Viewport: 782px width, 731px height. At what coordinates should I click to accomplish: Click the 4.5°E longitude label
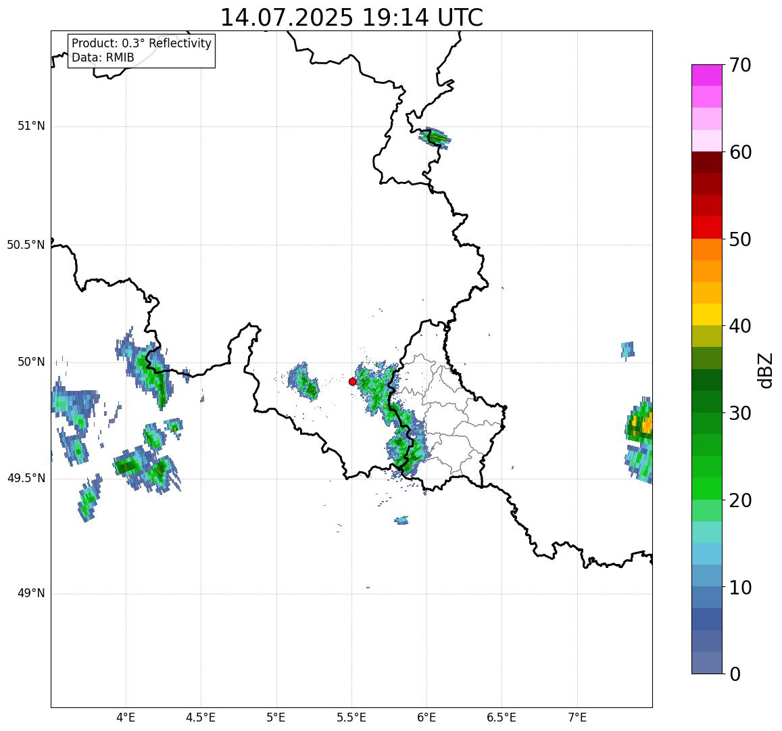201,718
